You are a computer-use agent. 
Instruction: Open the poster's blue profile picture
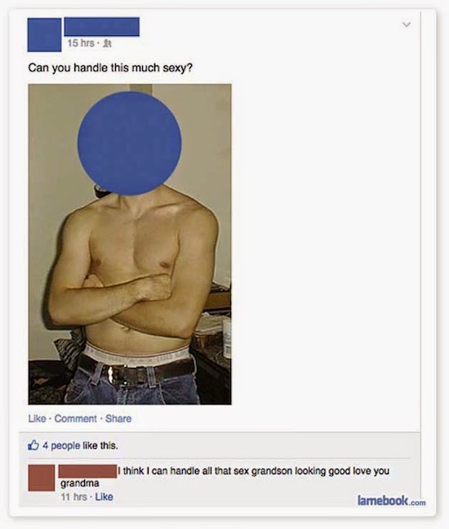(44, 35)
